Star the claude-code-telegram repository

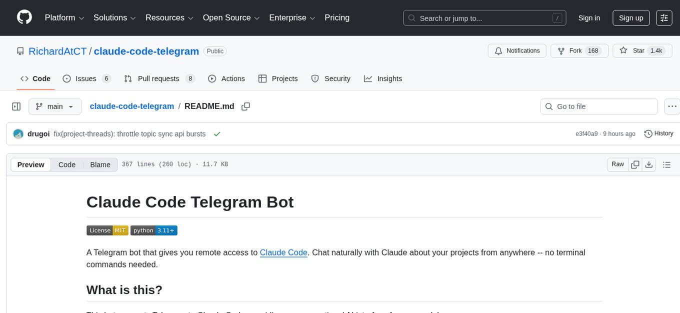[642, 50]
